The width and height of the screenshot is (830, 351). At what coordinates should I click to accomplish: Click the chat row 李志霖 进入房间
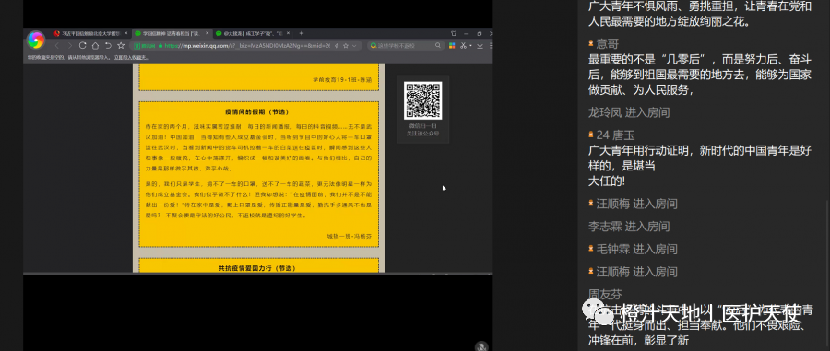pyautogui.click(x=629, y=227)
